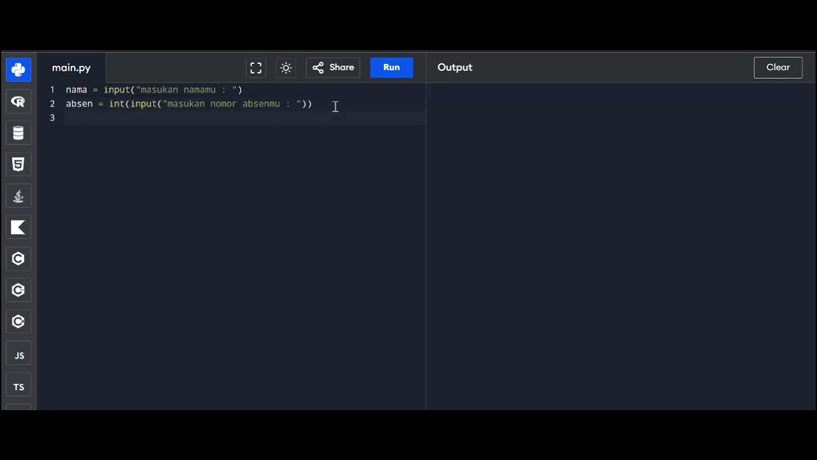Open the SQL database compiler icon
The image size is (817, 460).
[x=19, y=133]
